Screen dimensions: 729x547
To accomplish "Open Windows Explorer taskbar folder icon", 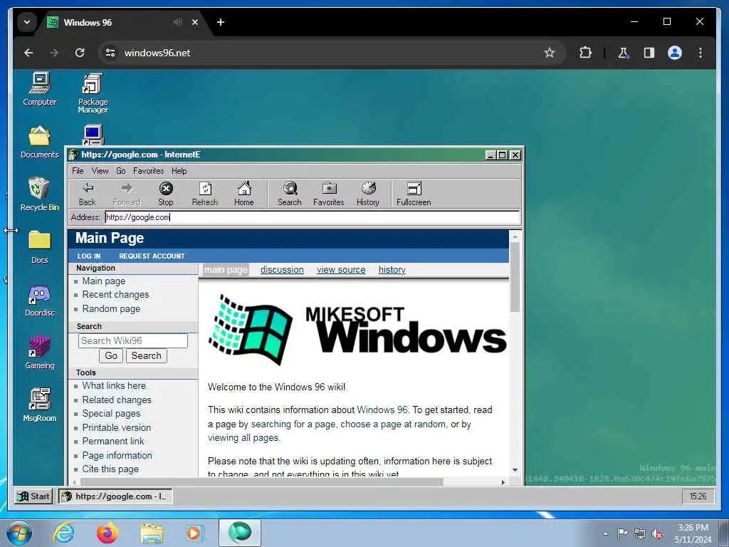I will (x=152, y=533).
